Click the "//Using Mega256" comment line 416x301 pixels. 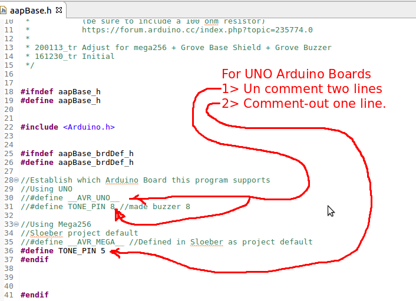coord(55,224)
